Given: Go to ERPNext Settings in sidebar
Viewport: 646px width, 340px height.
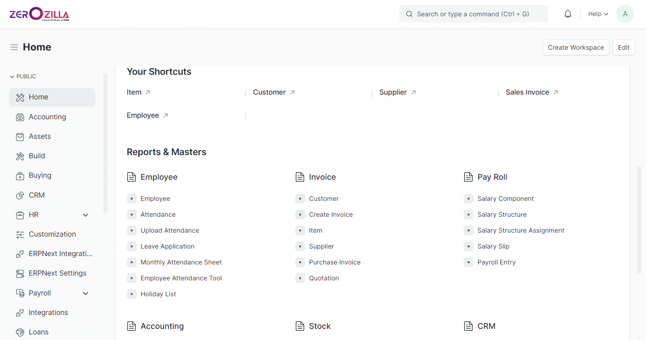Looking at the screenshot, I should pos(57,273).
